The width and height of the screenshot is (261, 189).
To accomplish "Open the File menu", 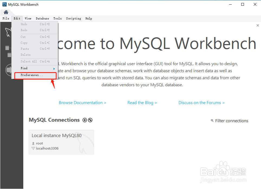I will (6, 18).
